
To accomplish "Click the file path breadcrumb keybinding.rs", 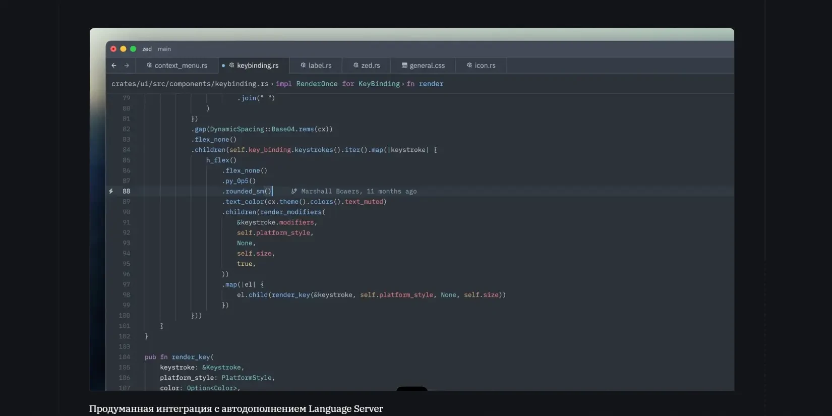I will point(190,84).
